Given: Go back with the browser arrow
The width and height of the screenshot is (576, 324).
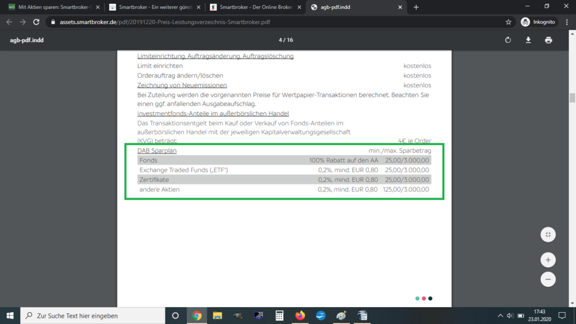Looking at the screenshot, I should 9,22.
